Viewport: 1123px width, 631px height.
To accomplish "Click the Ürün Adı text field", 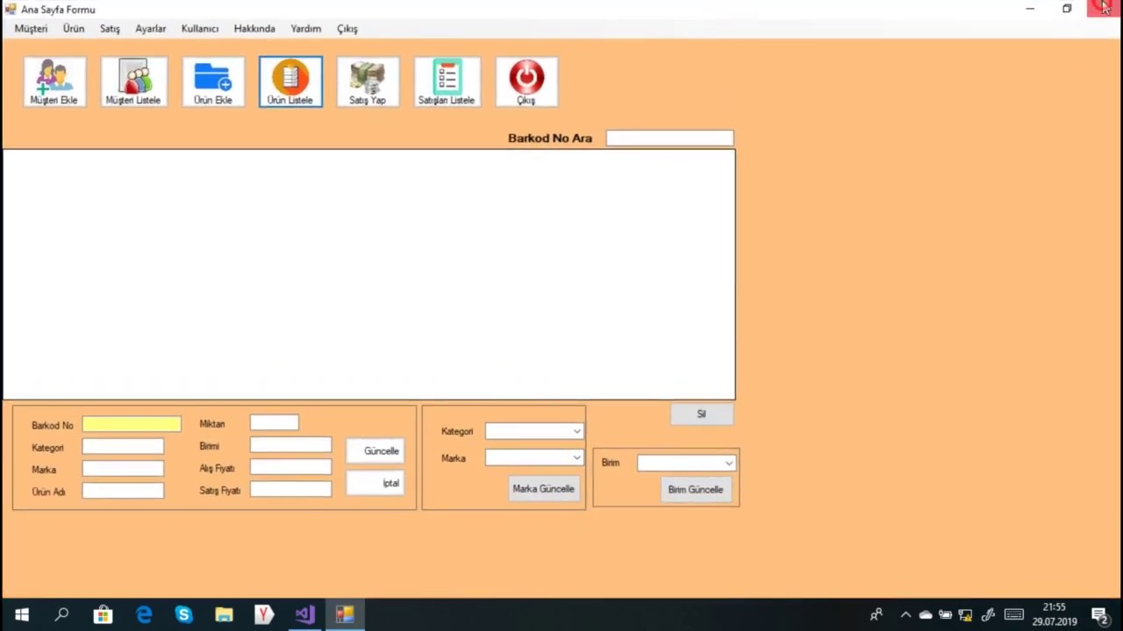I will [123, 491].
